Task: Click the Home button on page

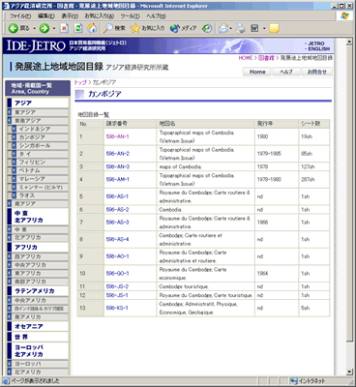Action: coord(257,72)
